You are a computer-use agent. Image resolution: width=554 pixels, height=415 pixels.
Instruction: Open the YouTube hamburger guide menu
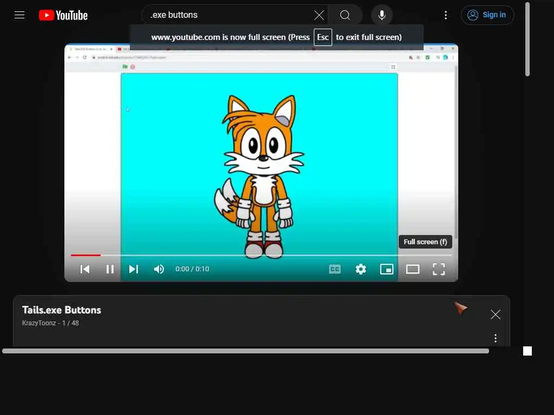point(19,15)
